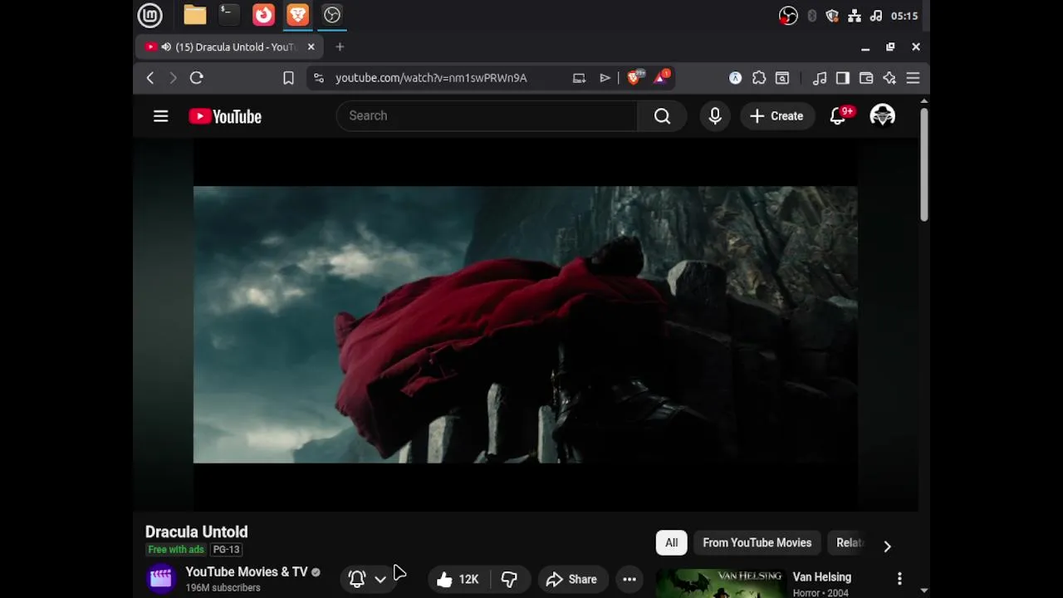Close the Dracula Untold tab
The image size is (1063, 598).
pos(311,47)
